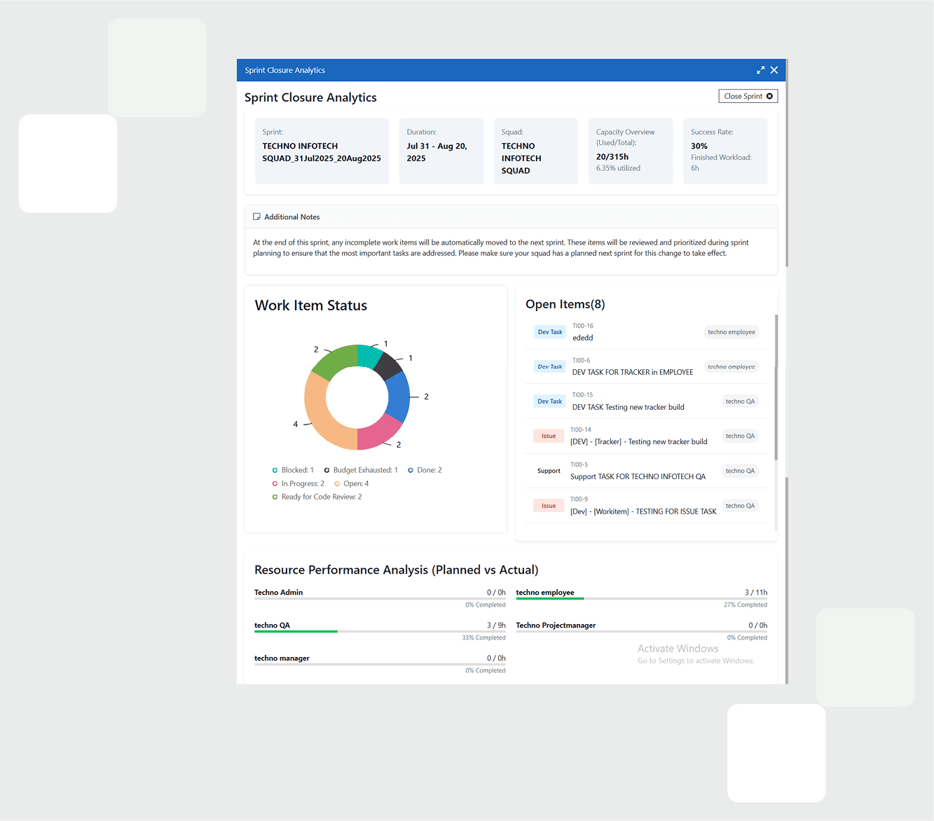
Task: Click the Techno Projectmanager resource name
Action: [556, 626]
